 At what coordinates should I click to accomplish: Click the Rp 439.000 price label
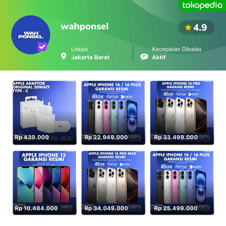coord(32,137)
